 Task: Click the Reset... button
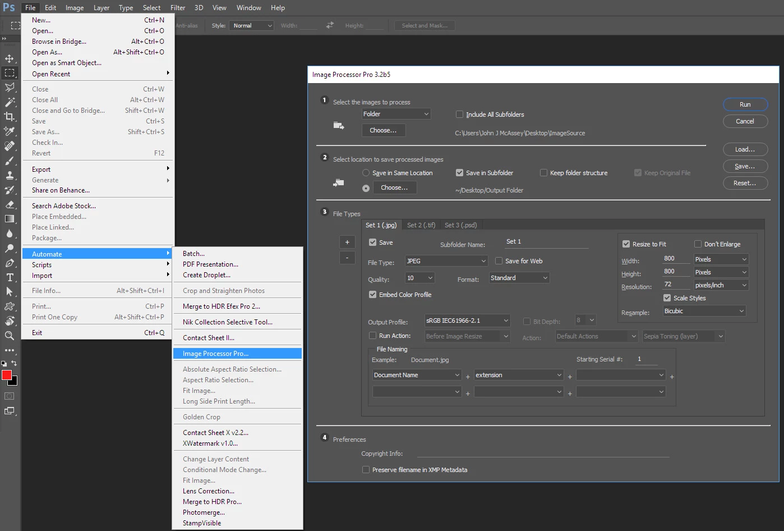click(x=745, y=183)
